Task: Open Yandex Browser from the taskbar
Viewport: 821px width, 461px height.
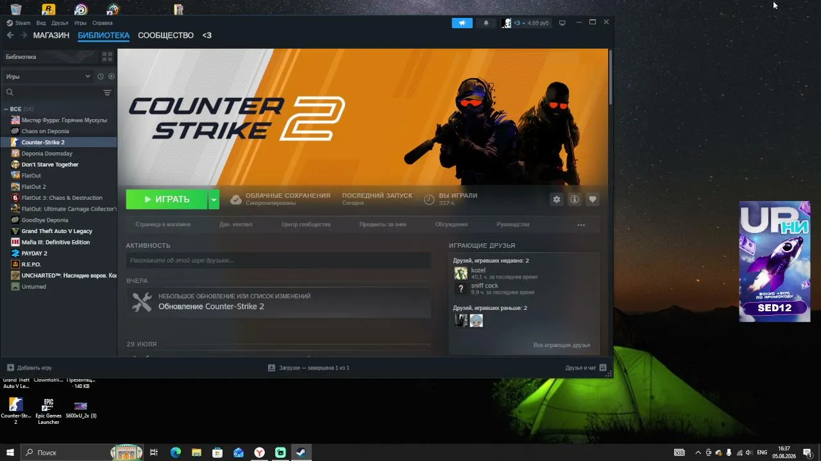Action: coord(259,453)
